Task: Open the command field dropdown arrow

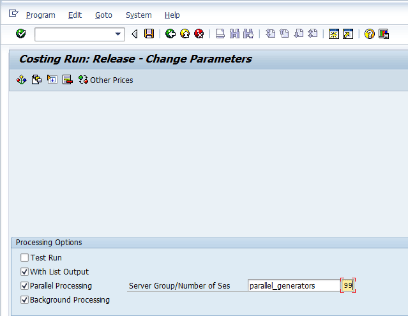Action: click(118, 34)
